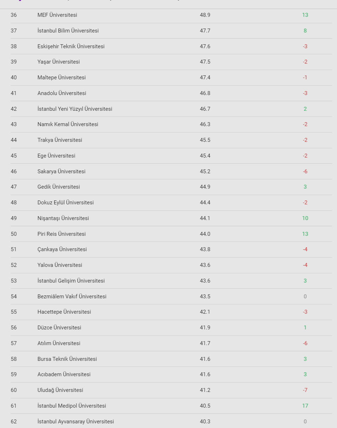This screenshot has height=428, width=337.
Task: Select İstanbul Yeni Yüzyıl Üniversitesi
Action: [x=75, y=109]
